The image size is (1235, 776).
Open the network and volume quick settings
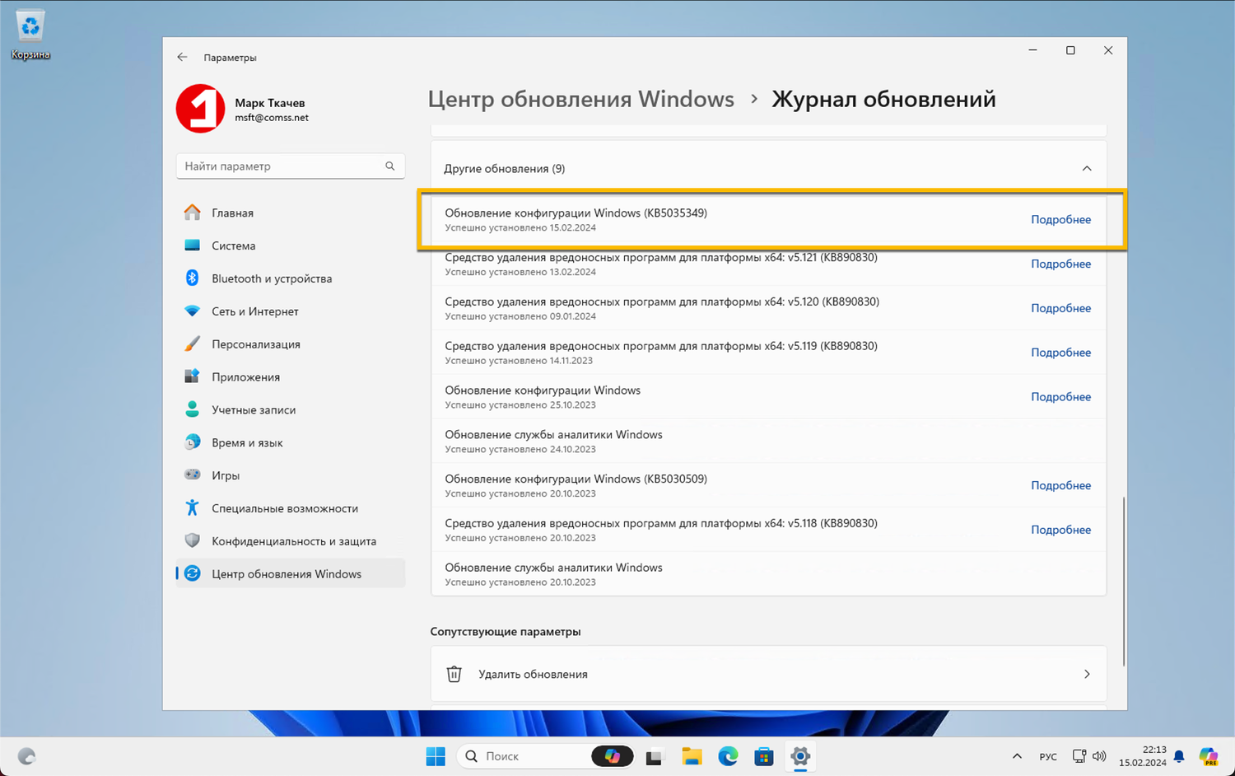(1088, 756)
